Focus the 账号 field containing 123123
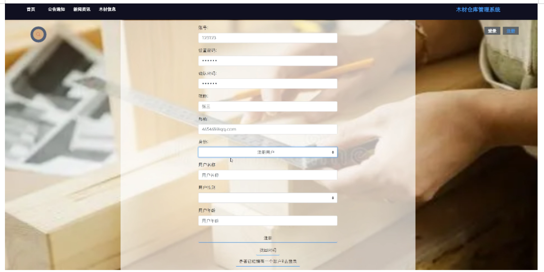Image resolution: width=544 pixels, height=272 pixels. [267, 38]
